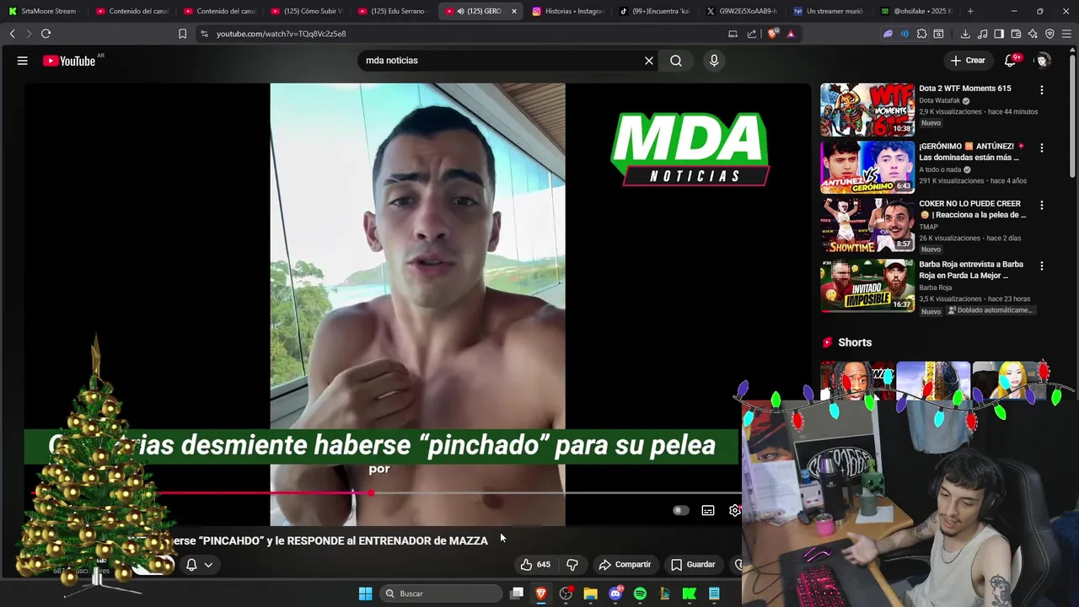This screenshot has height=607, width=1079.
Task: Switch to the Edu Serrano tab
Action: click(393, 11)
